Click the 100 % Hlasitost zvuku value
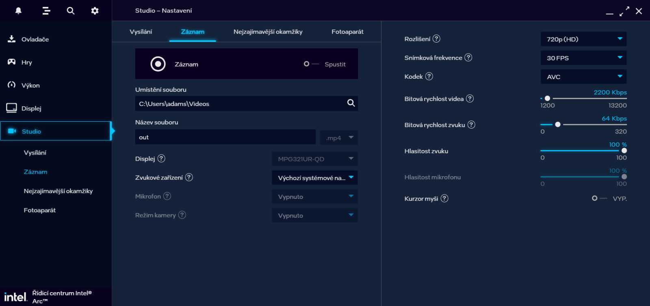 coord(618,144)
